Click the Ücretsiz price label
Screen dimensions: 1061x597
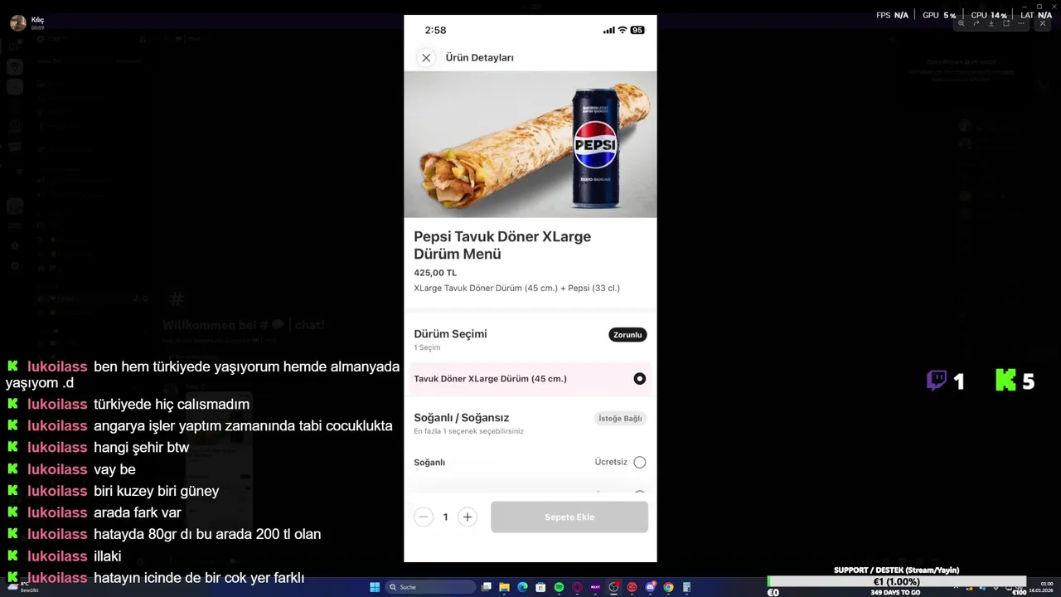point(611,462)
